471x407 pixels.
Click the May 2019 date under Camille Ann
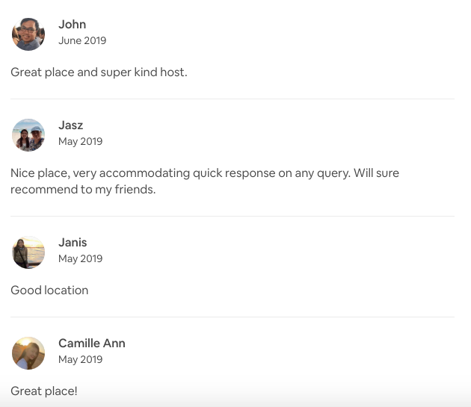pyautogui.click(x=80, y=359)
